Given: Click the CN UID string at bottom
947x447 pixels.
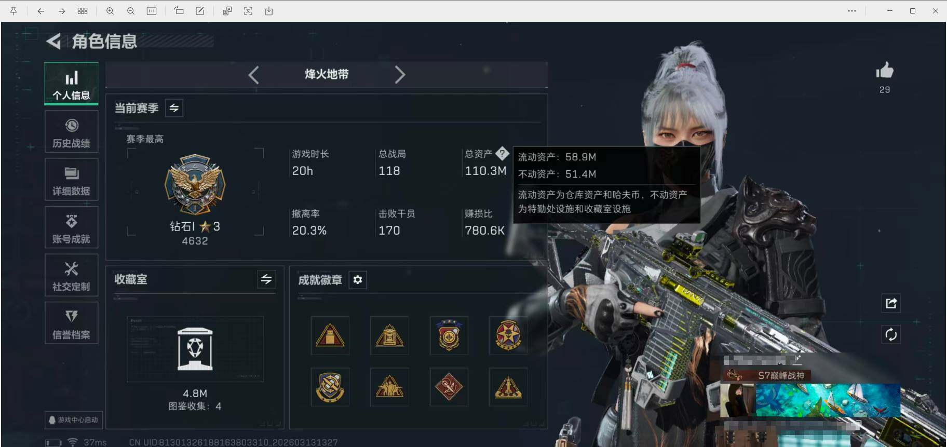Looking at the screenshot, I should pos(233,442).
